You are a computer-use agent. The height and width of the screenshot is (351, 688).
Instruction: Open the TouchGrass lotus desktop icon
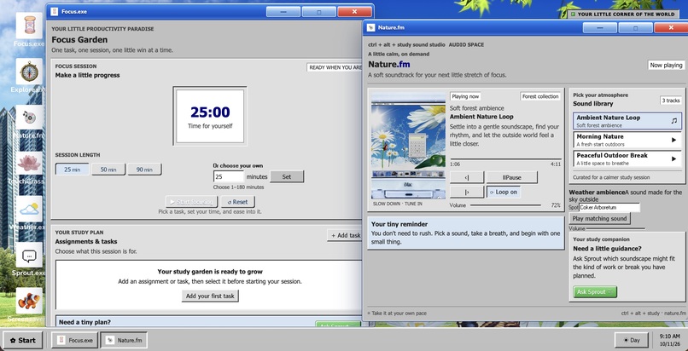pos(29,164)
